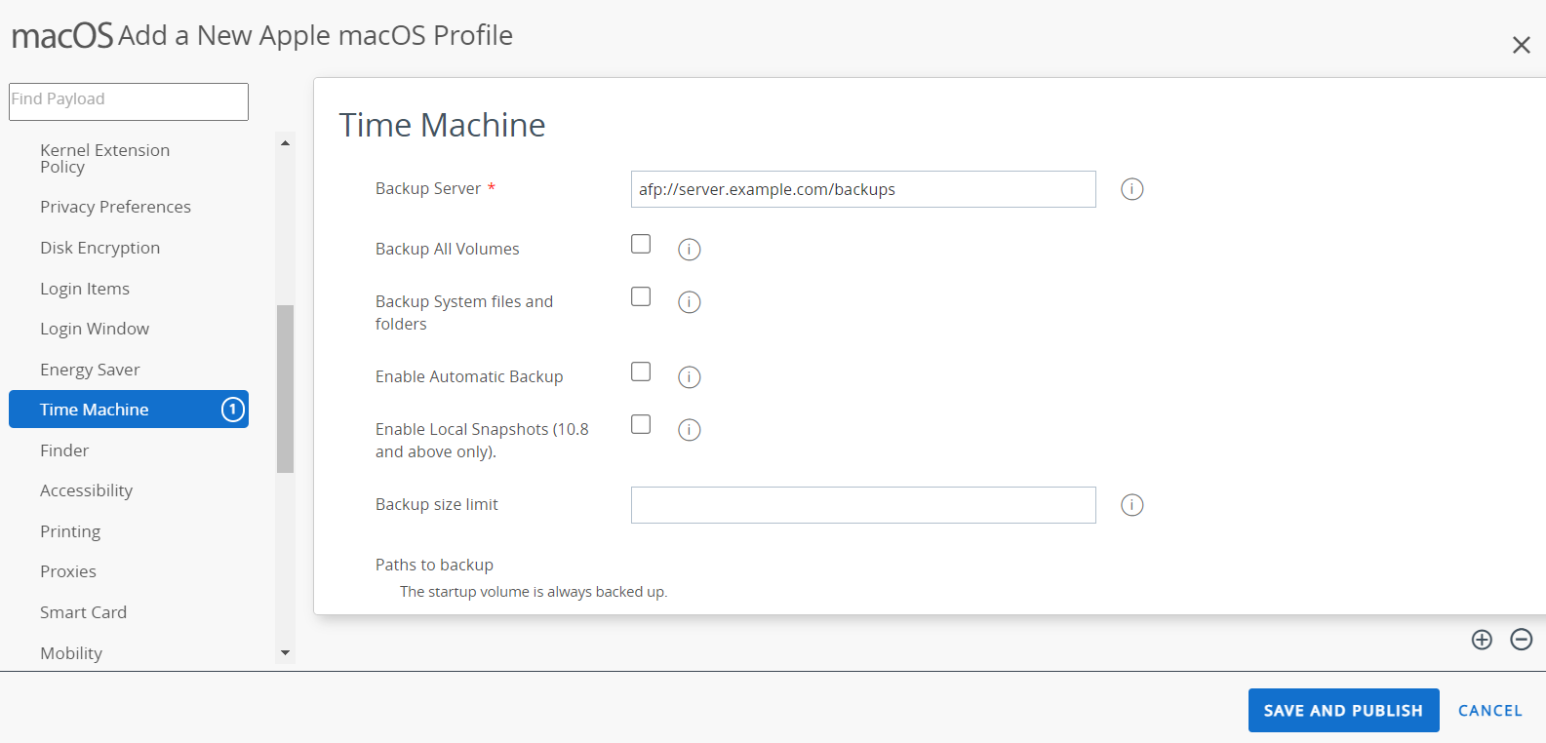1546x743 pixels.
Task: Tick the Enable Automatic Backup checkbox
Action: pyautogui.click(x=641, y=371)
